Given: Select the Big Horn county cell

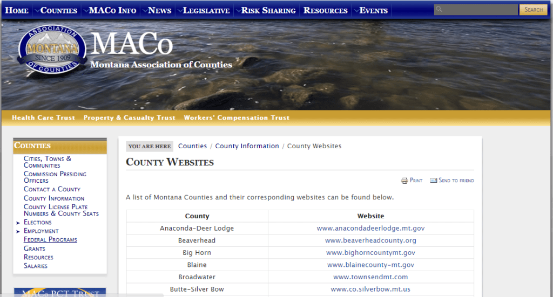Looking at the screenshot, I should click(x=197, y=253).
